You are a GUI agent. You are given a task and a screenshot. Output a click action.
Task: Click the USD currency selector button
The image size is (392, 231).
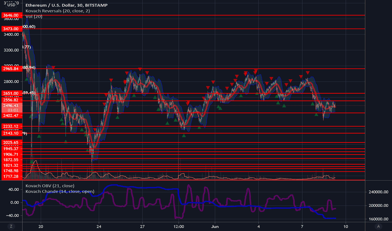point(11,5)
